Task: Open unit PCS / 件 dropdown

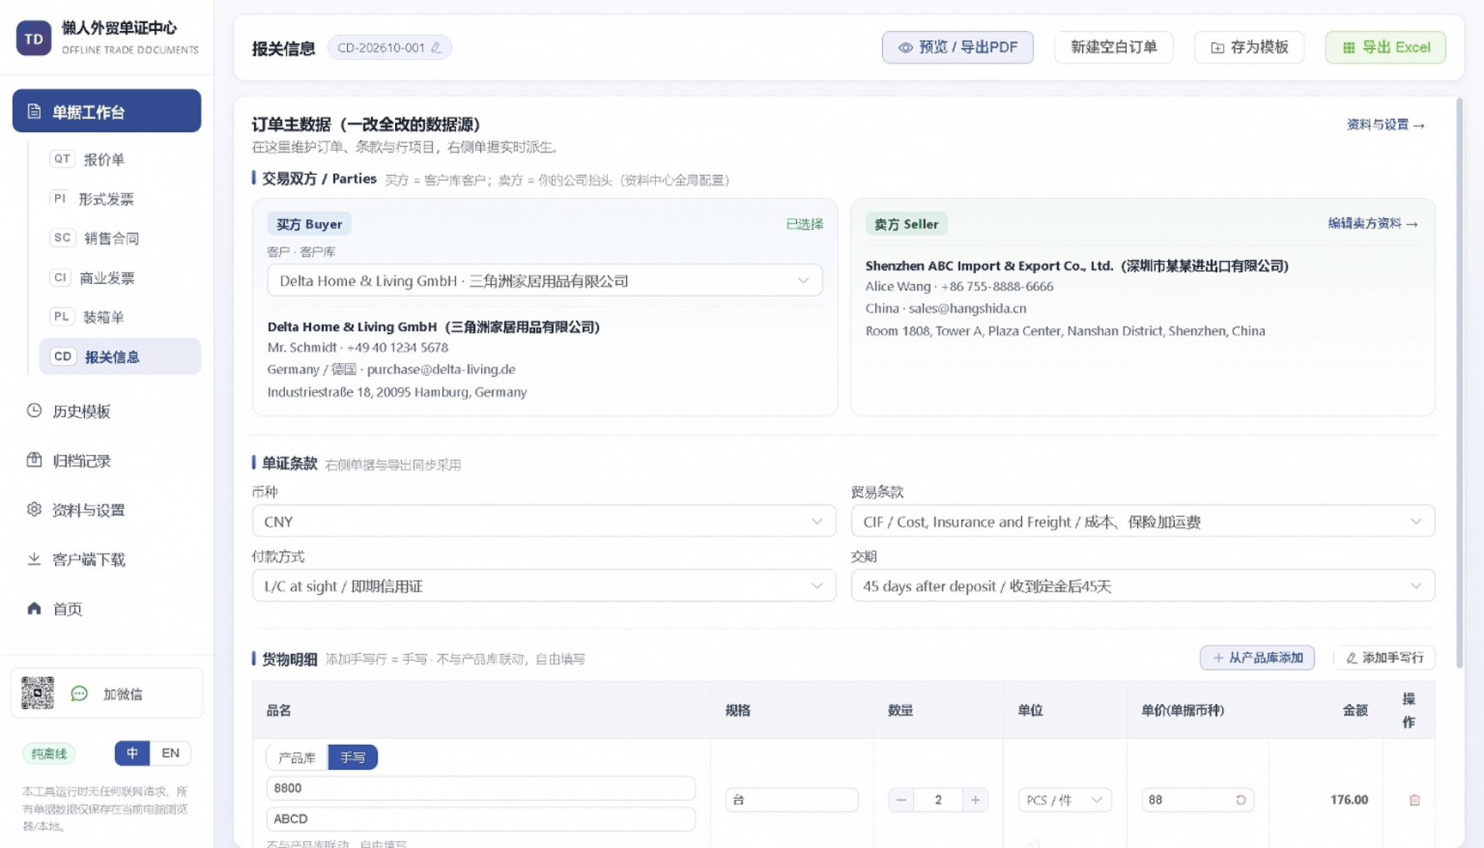Action: tap(1064, 800)
